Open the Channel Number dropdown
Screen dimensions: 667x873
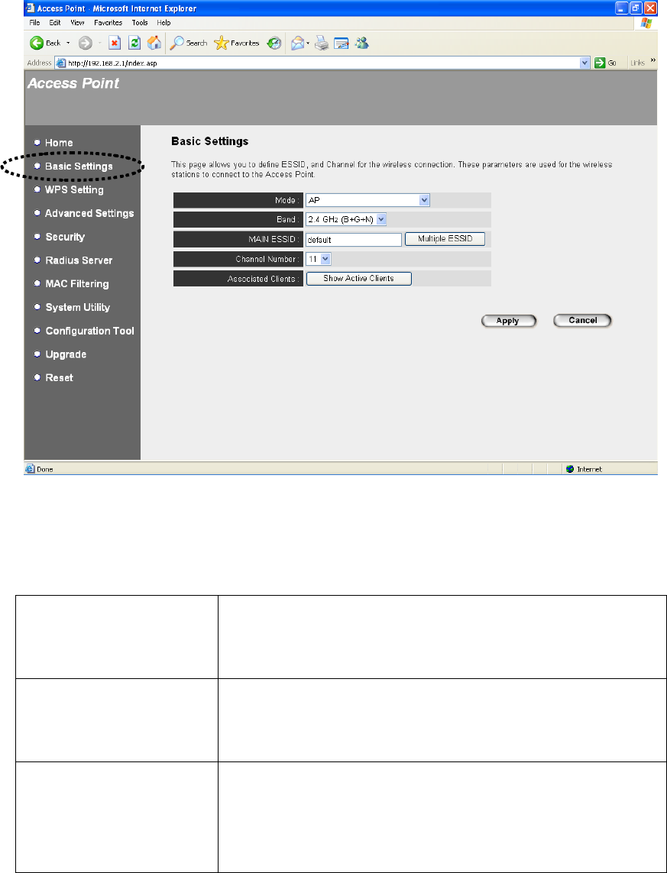coord(319,259)
